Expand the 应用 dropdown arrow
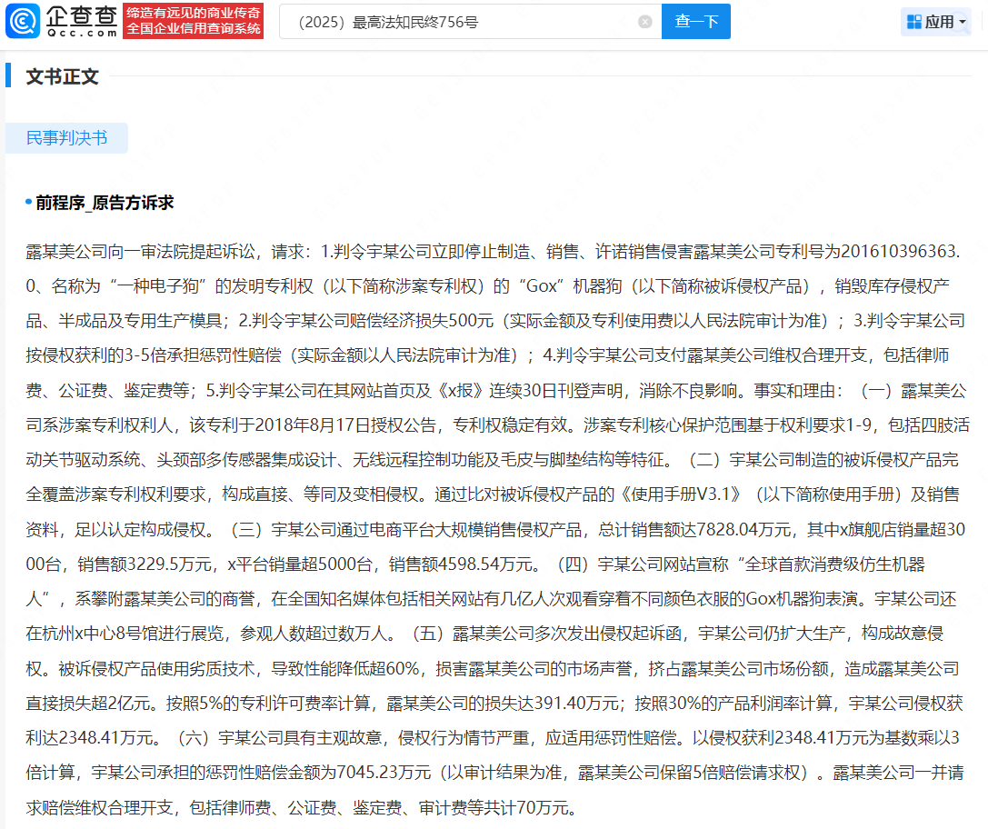Screen dimensions: 988x829 [x=963, y=22]
